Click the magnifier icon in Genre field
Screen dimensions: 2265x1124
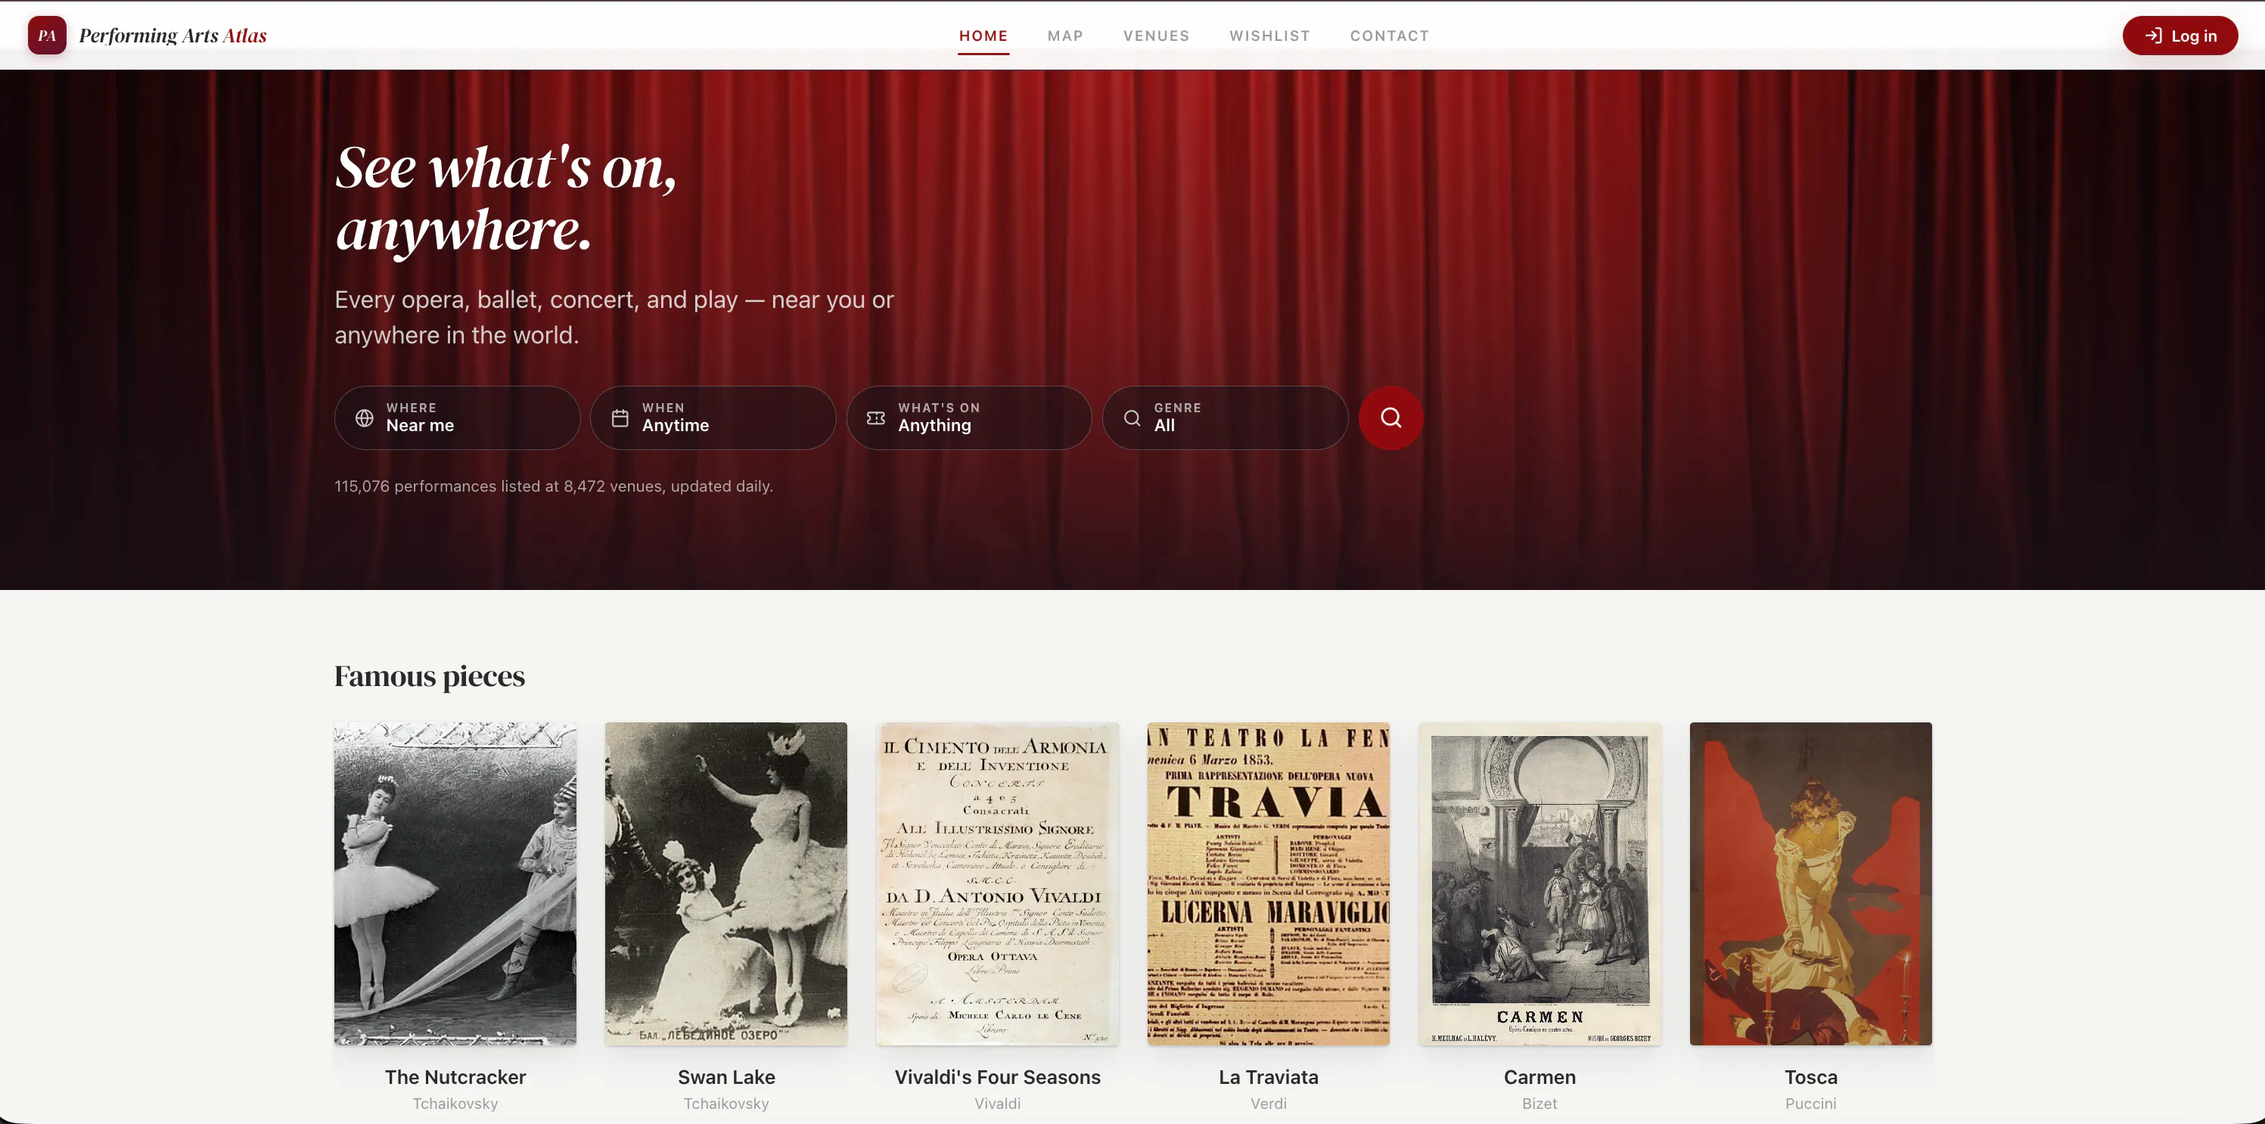(x=1132, y=418)
